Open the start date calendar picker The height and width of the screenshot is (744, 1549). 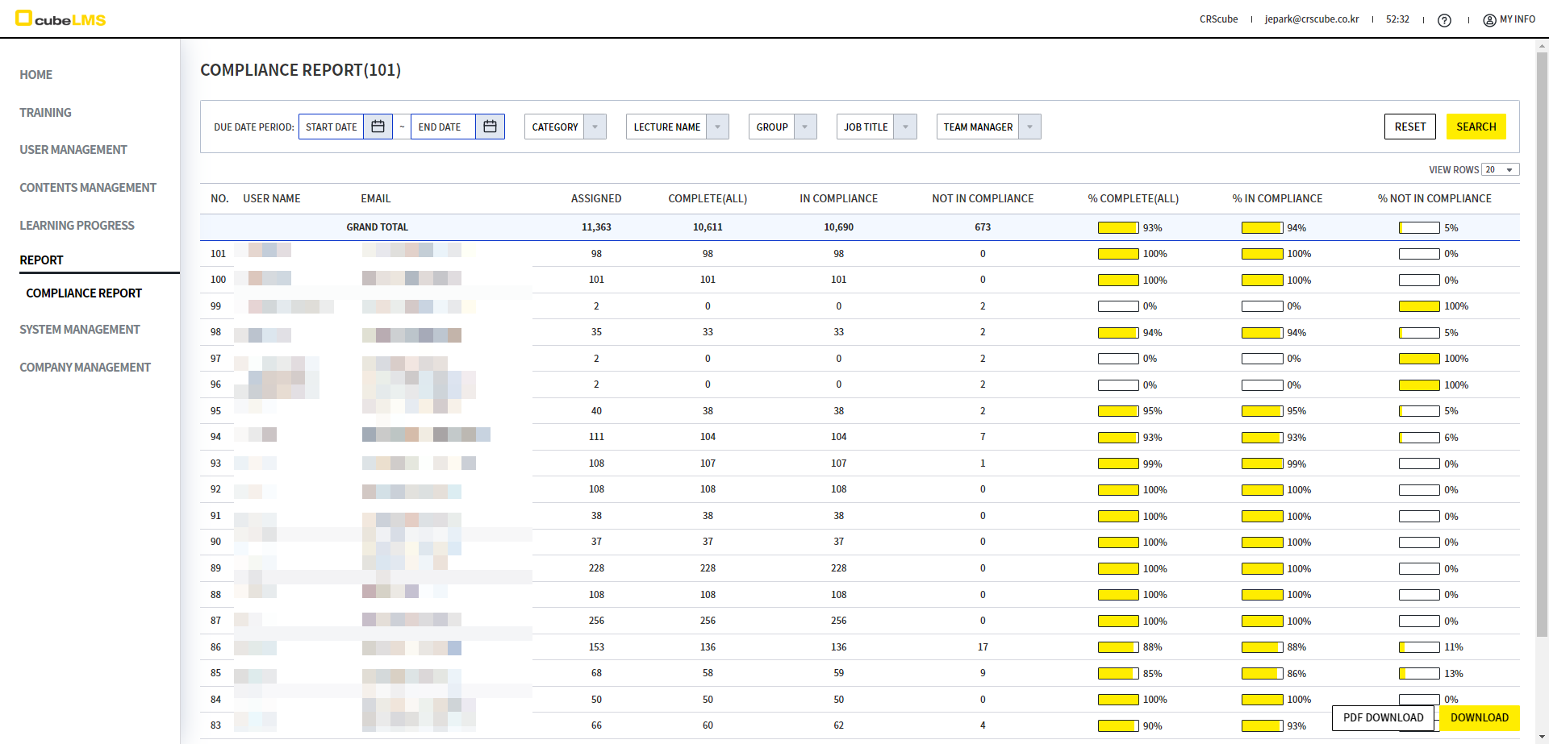click(378, 127)
